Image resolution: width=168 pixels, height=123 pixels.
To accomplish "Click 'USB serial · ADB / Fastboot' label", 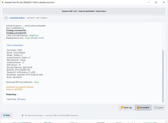I will [37, 18].
